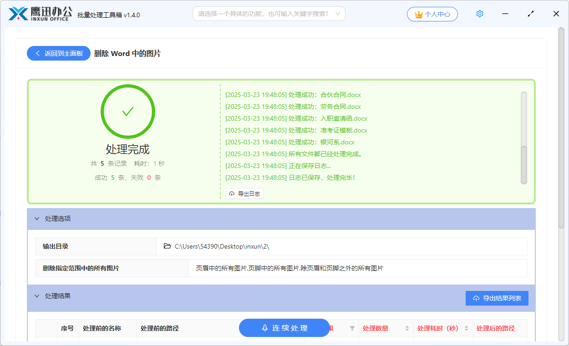Click the filter funnel icon in results header
The width and height of the screenshot is (569, 346).
point(352,328)
